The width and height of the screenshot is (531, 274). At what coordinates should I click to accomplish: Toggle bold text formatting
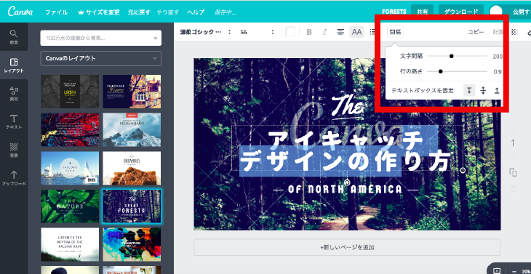pos(309,32)
